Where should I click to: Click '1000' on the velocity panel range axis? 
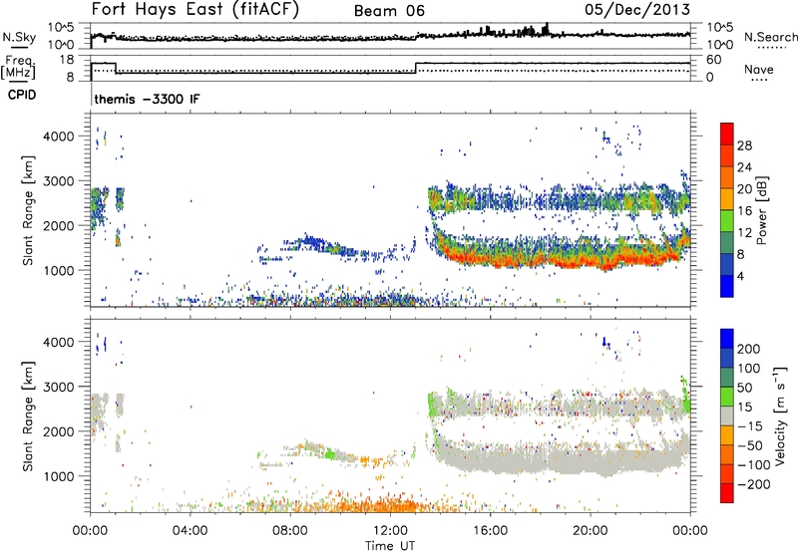[x=58, y=476]
